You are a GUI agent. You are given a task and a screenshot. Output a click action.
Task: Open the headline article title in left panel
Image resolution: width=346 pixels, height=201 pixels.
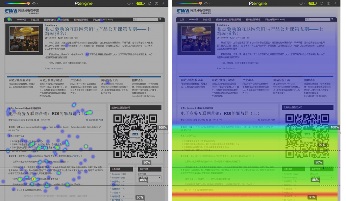[98, 31]
